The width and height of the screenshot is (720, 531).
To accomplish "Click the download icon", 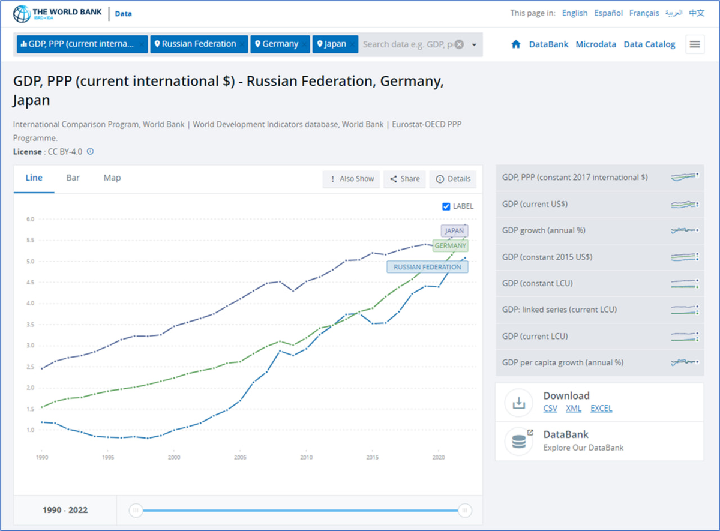I will tap(518, 403).
